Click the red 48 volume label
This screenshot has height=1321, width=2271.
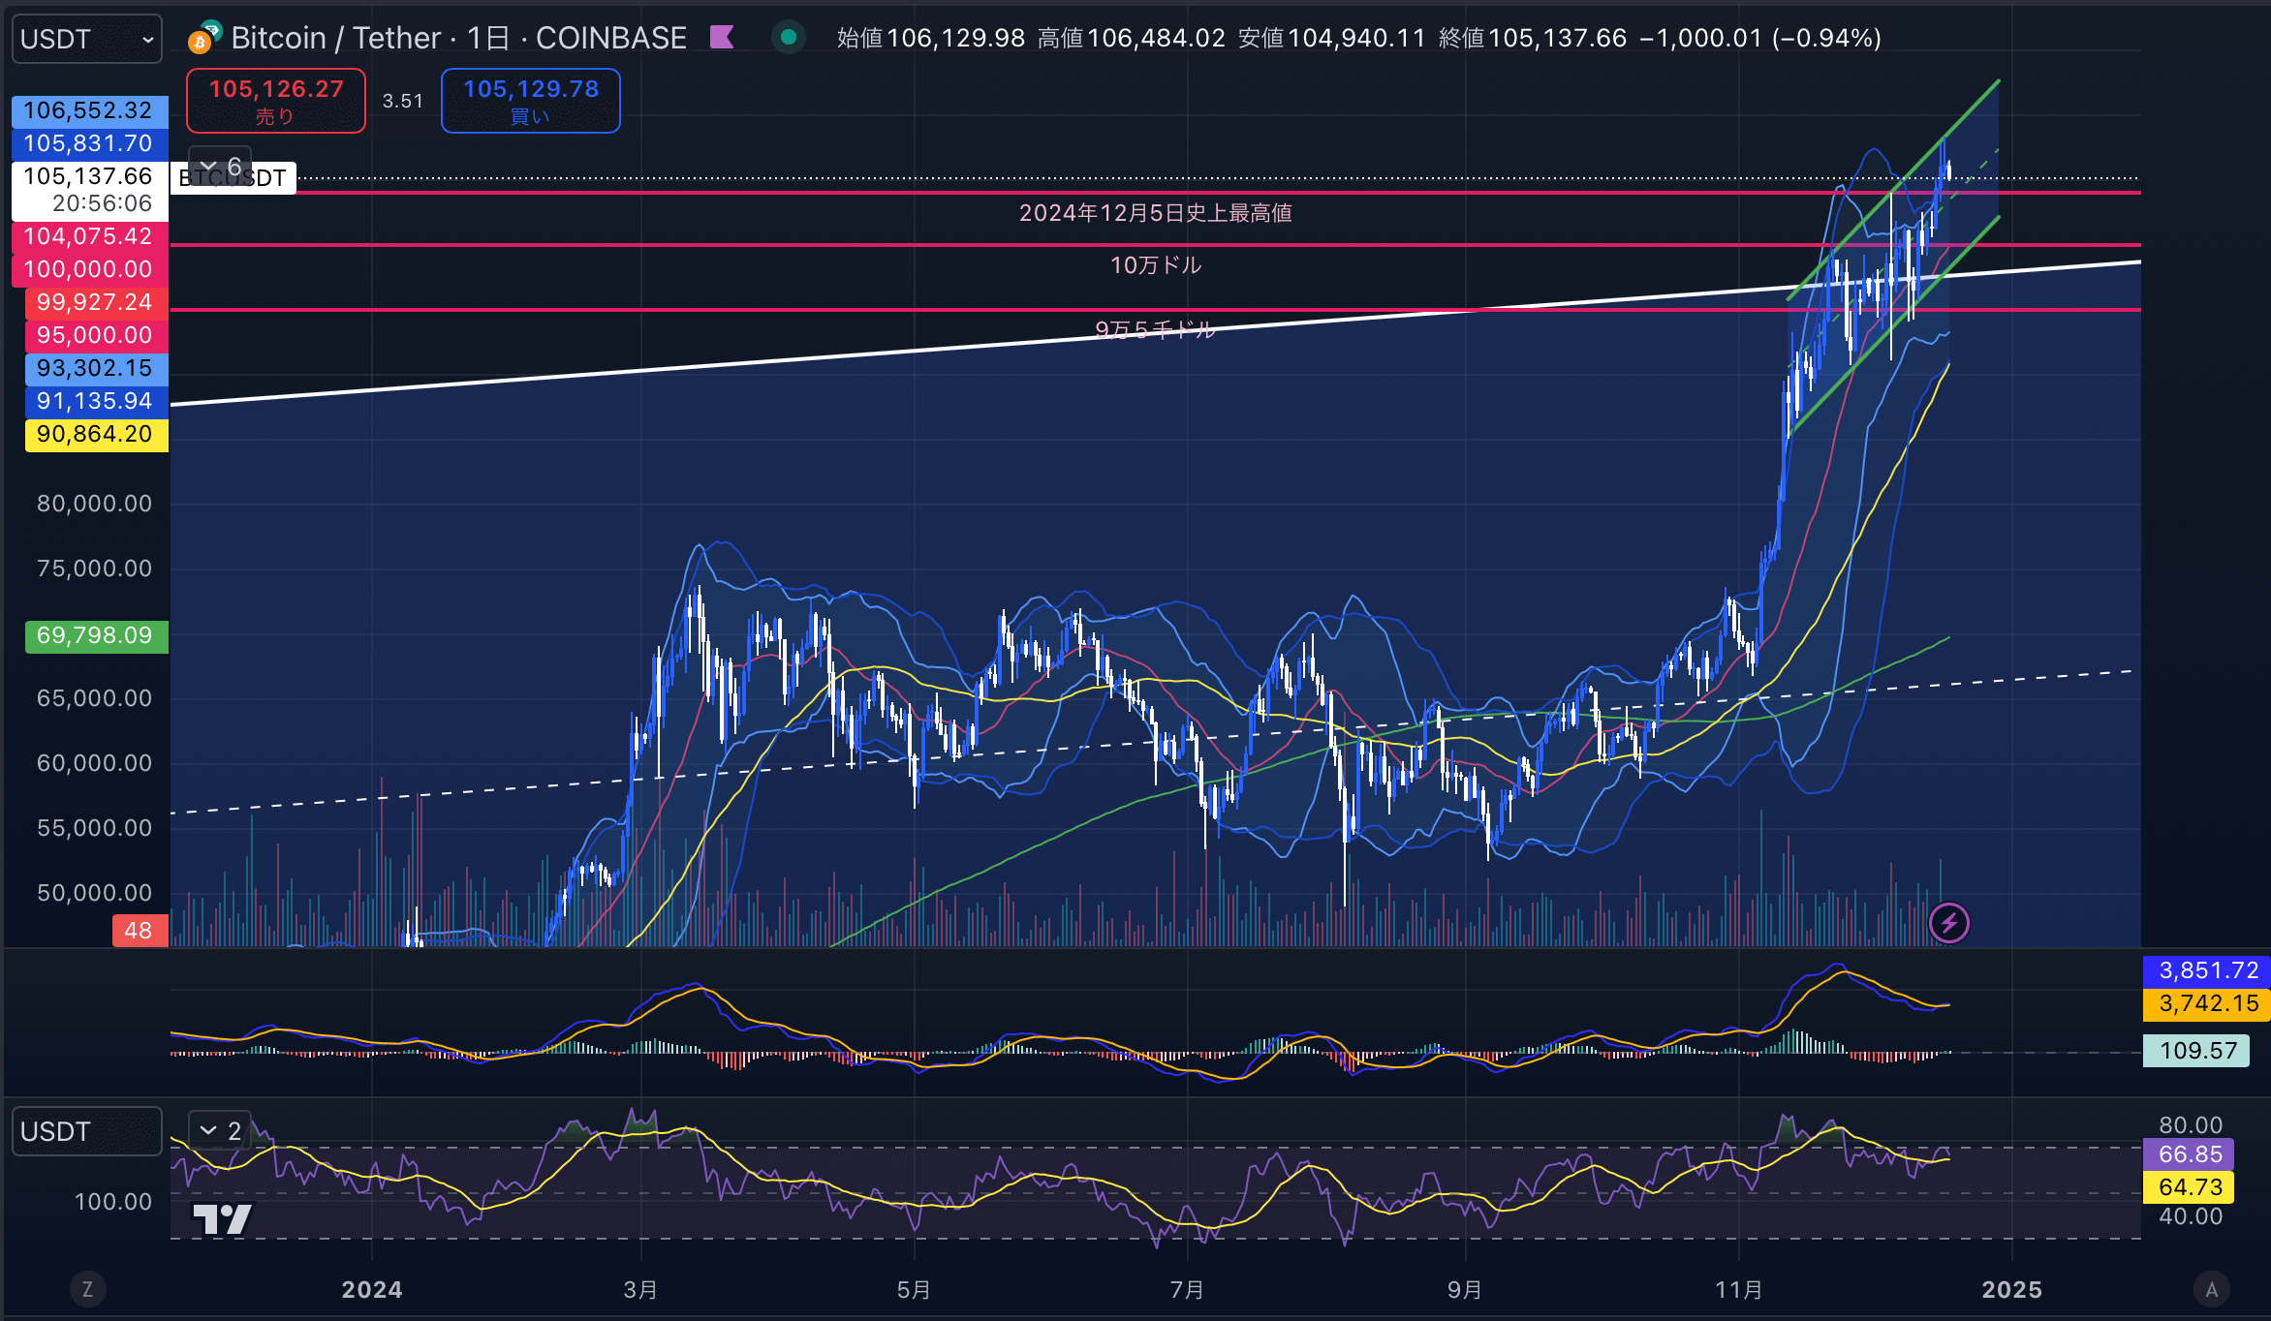coord(140,931)
